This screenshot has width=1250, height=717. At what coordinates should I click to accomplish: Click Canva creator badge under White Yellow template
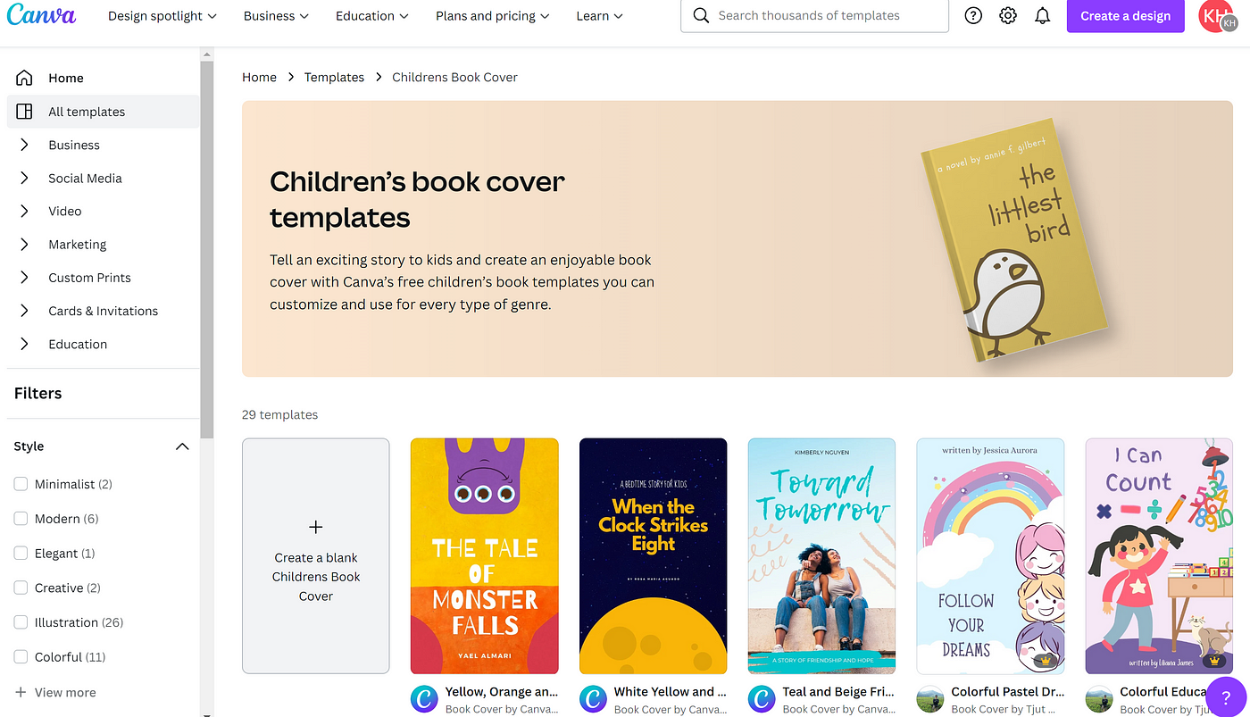(x=594, y=699)
